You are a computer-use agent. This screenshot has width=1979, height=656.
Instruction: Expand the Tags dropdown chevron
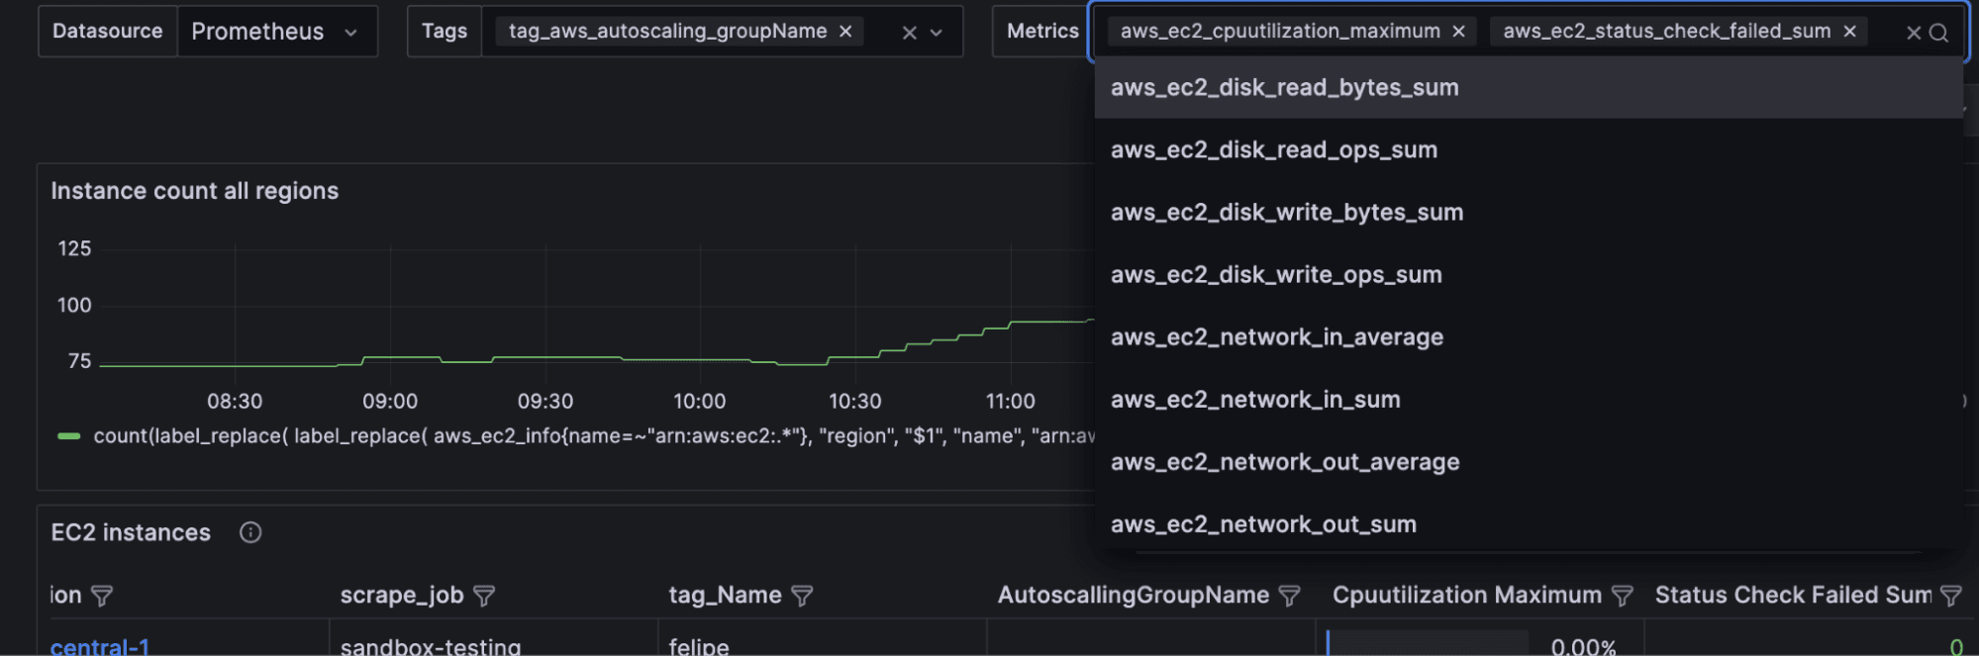[x=937, y=33]
